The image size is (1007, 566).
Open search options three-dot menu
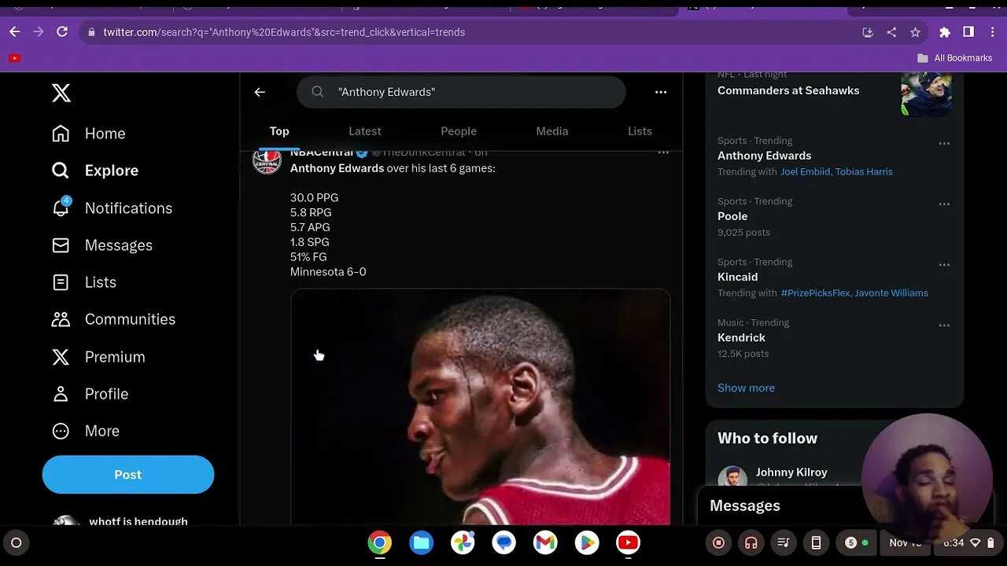661,92
